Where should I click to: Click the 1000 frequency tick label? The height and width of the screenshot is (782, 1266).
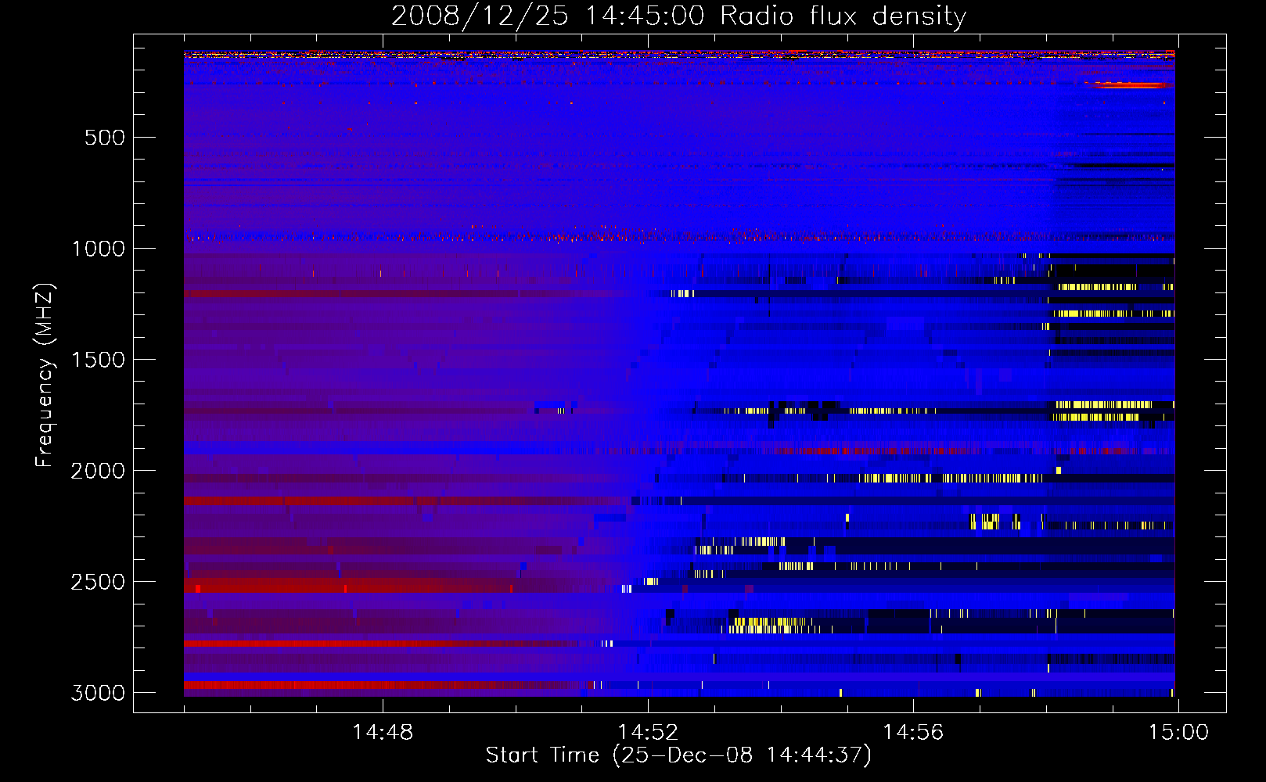(98, 249)
